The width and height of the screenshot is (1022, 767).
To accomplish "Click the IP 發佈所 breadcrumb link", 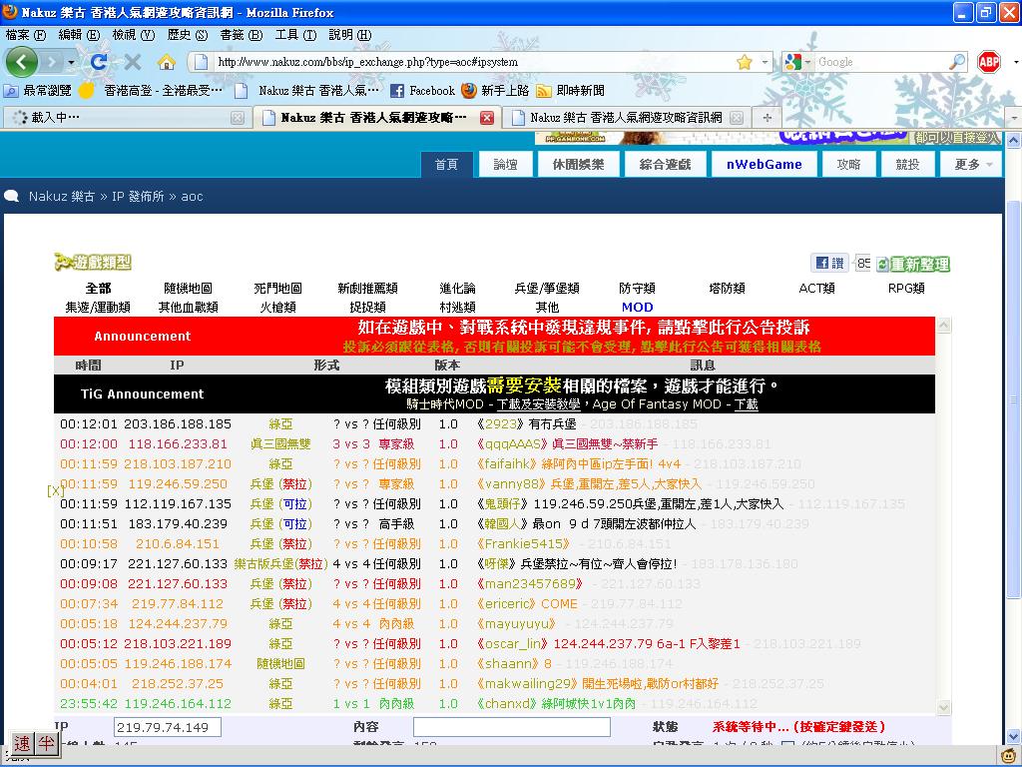I will (x=138, y=197).
